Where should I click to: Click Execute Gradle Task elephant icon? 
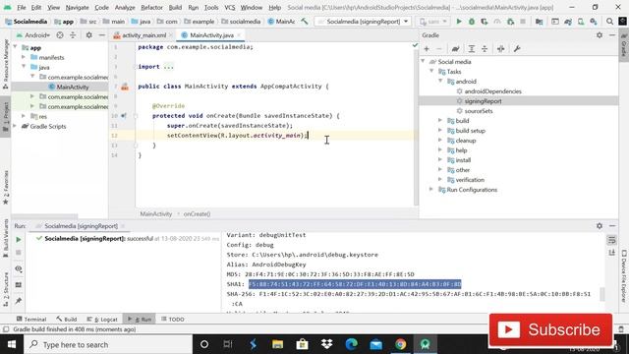[x=455, y=49]
